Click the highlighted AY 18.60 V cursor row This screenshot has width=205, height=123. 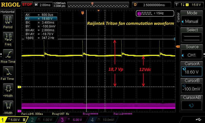pos(41,18)
